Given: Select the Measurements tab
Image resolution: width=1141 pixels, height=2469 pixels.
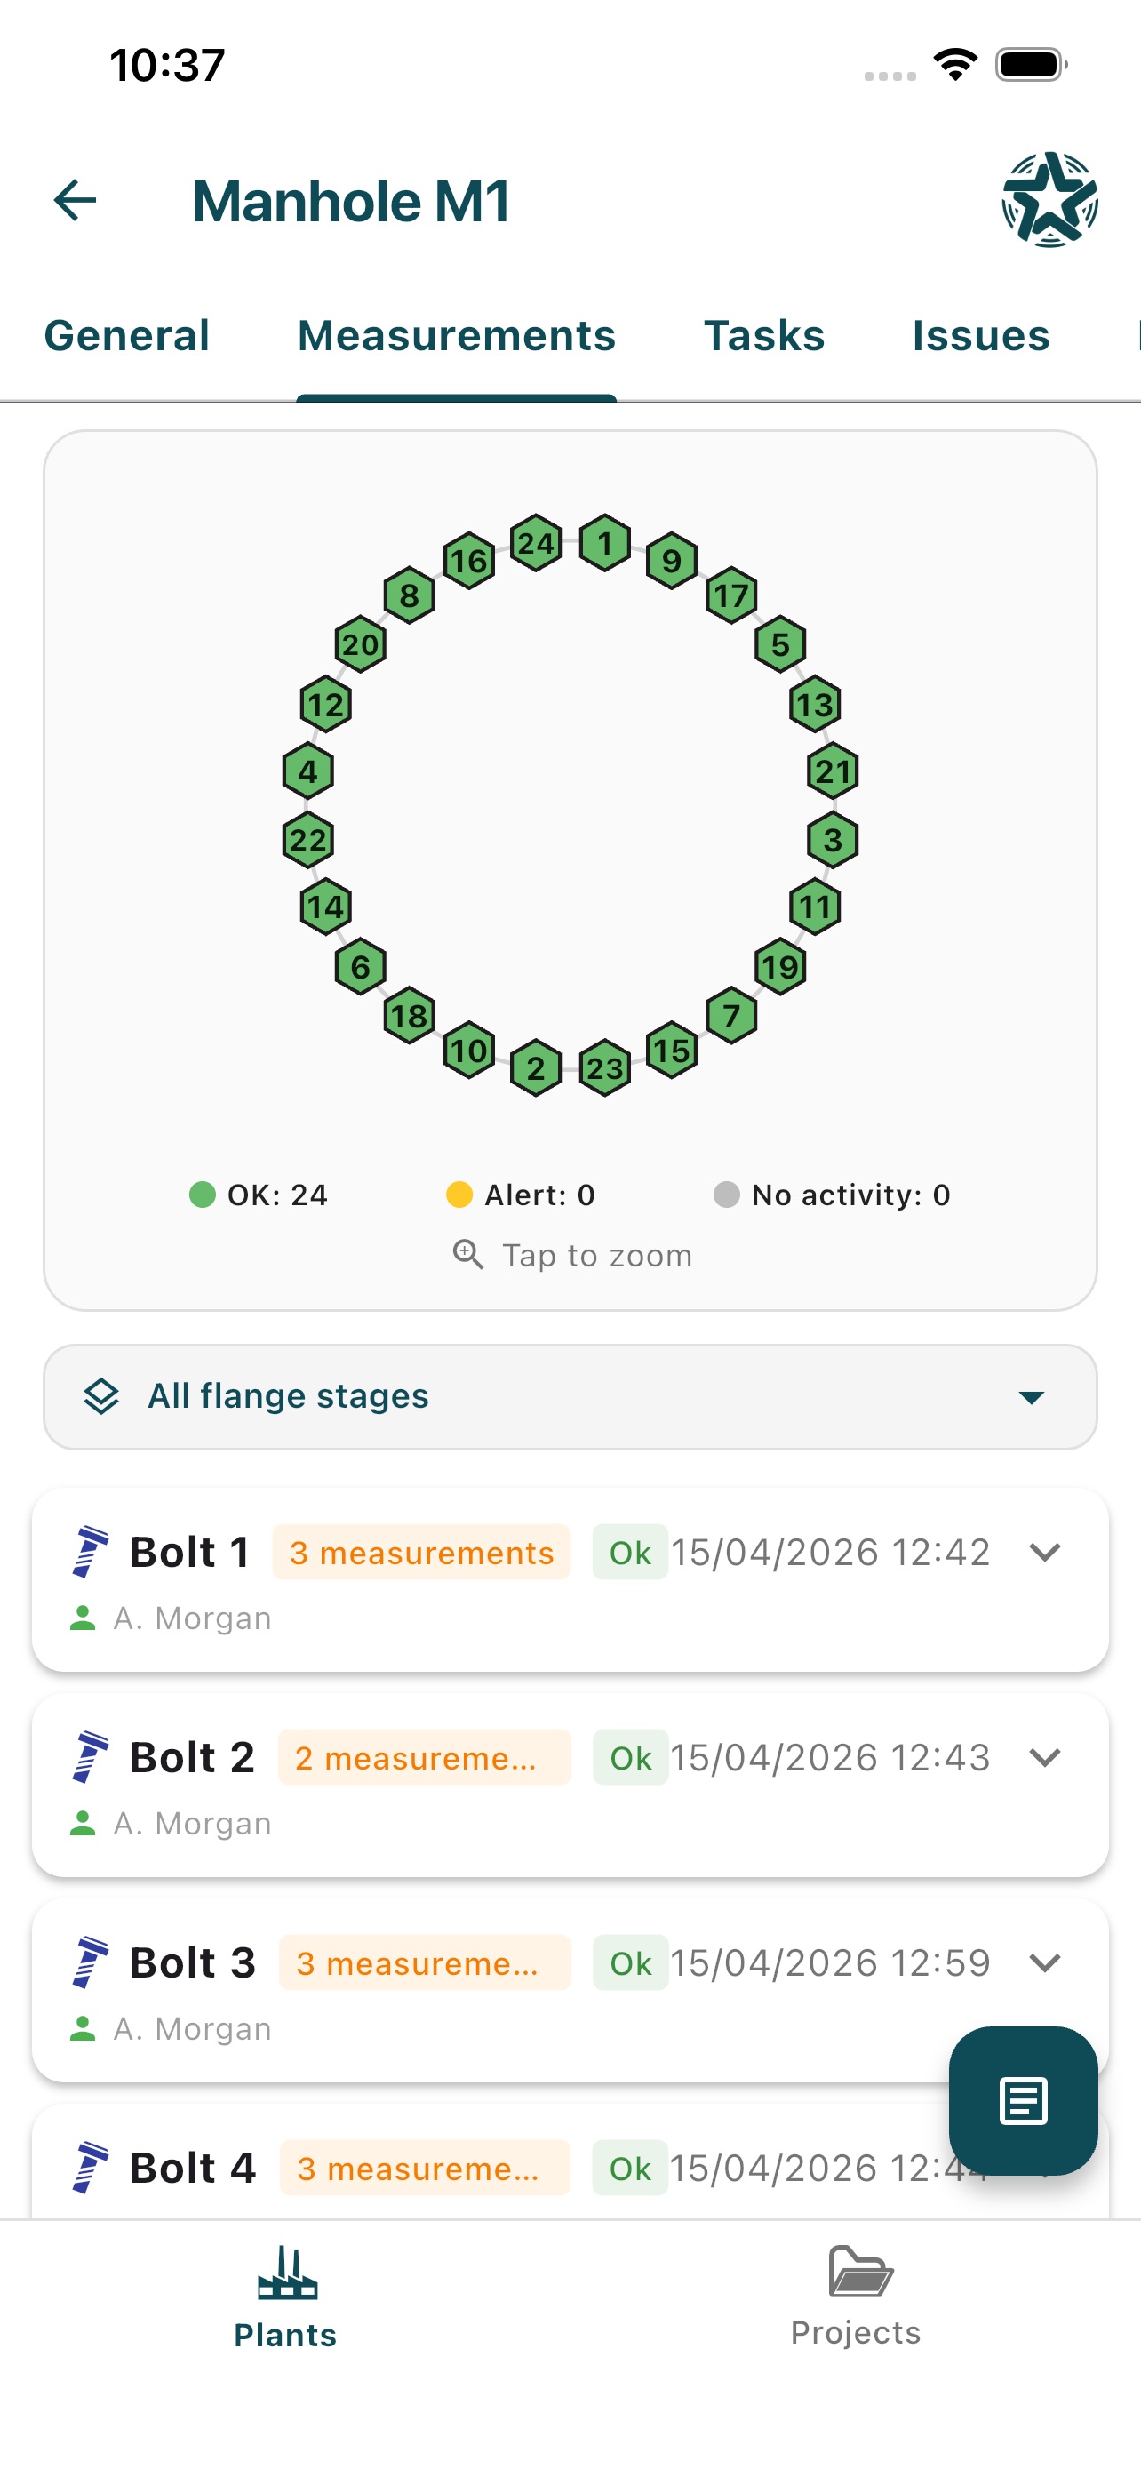Looking at the screenshot, I should point(456,335).
